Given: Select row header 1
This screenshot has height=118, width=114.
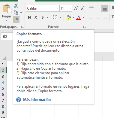Looking at the screenshot, I should (x=3, y=64).
